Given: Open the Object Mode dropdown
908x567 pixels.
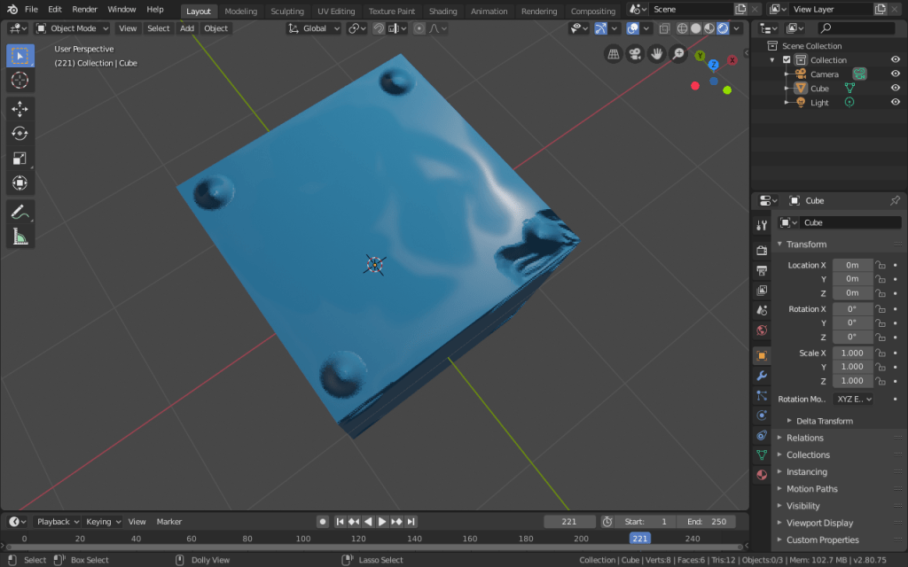Looking at the screenshot, I should [71, 27].
